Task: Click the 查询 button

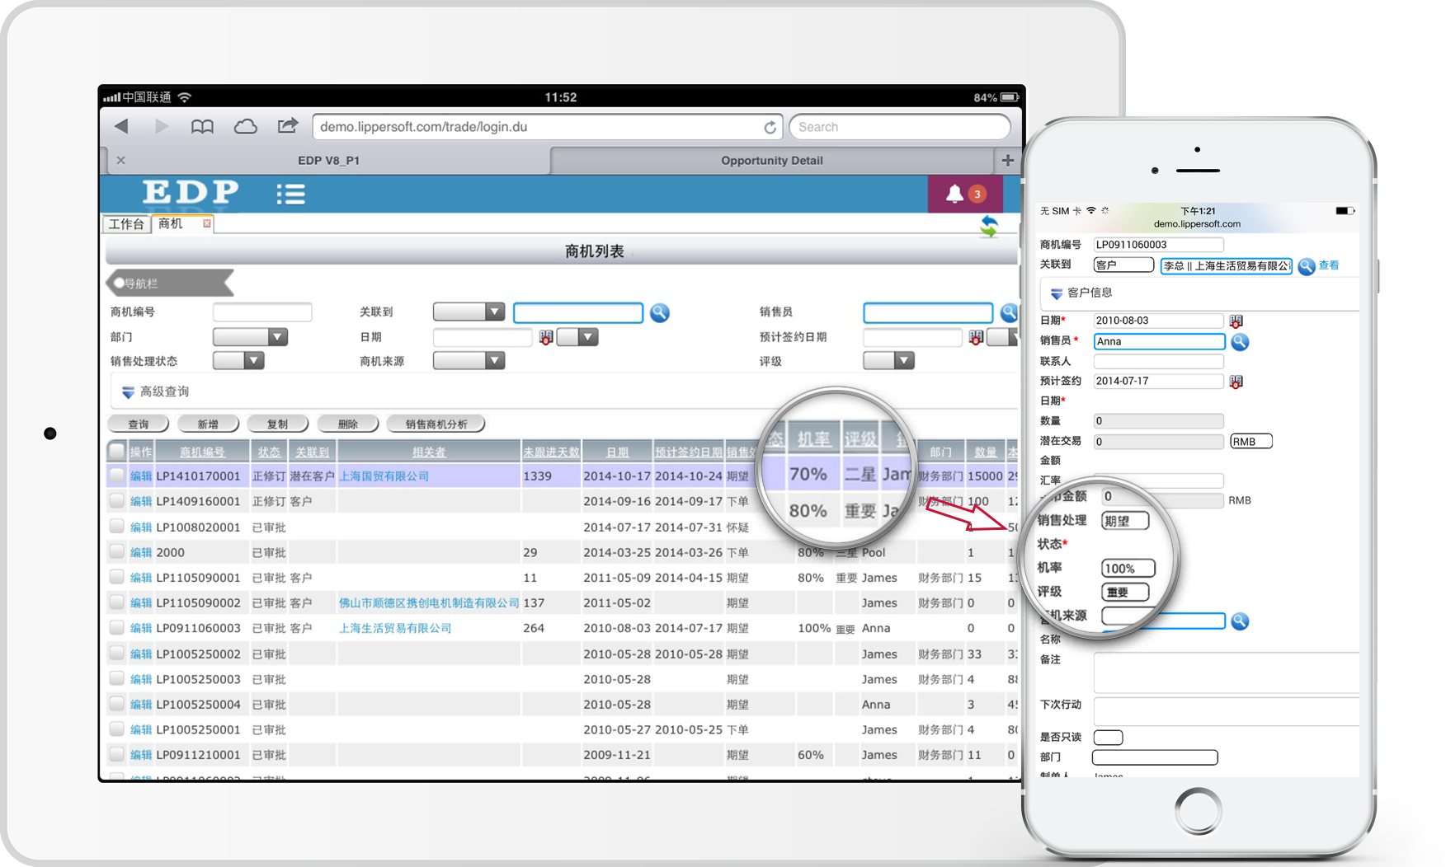Action: [138, 424]
